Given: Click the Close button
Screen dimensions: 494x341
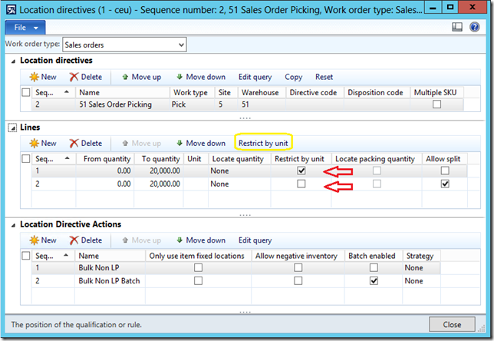Looking at the screenshot, I should [x=452, y=325].
